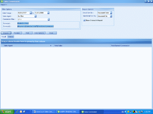This screenshot has height=114, width=153.
Task: Switch to AutoCount Sales Commission taskbar item
Action: click(x=44, y=112)
